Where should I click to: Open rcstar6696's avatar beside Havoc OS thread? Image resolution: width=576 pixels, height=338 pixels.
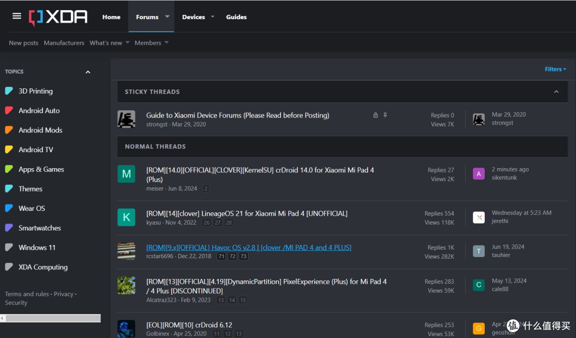(x=126, y=251)
